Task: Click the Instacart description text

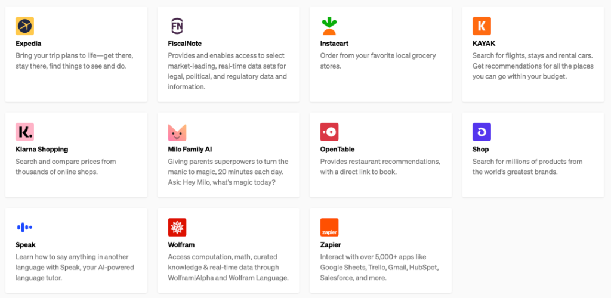Action: tap(378, 61)
